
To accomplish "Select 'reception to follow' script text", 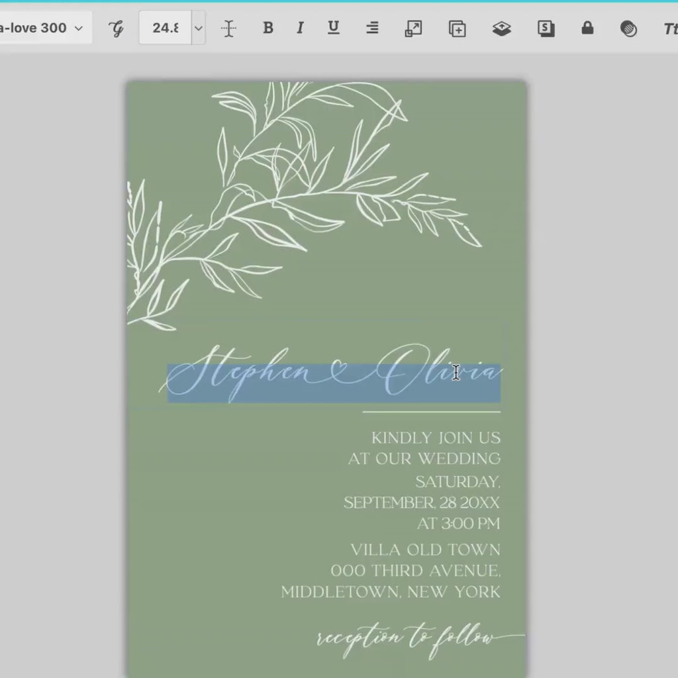I will (x=420, y=640).
